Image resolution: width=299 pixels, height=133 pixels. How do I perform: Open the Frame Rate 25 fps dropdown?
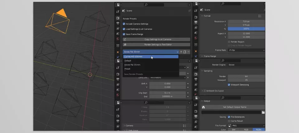(246, 50)
